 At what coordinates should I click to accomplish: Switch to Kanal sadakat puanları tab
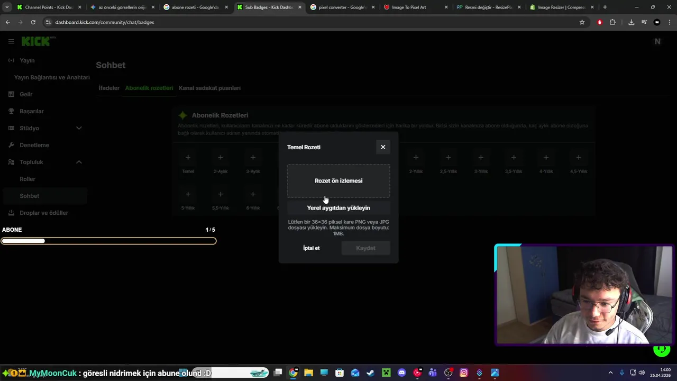click(209, 88)
